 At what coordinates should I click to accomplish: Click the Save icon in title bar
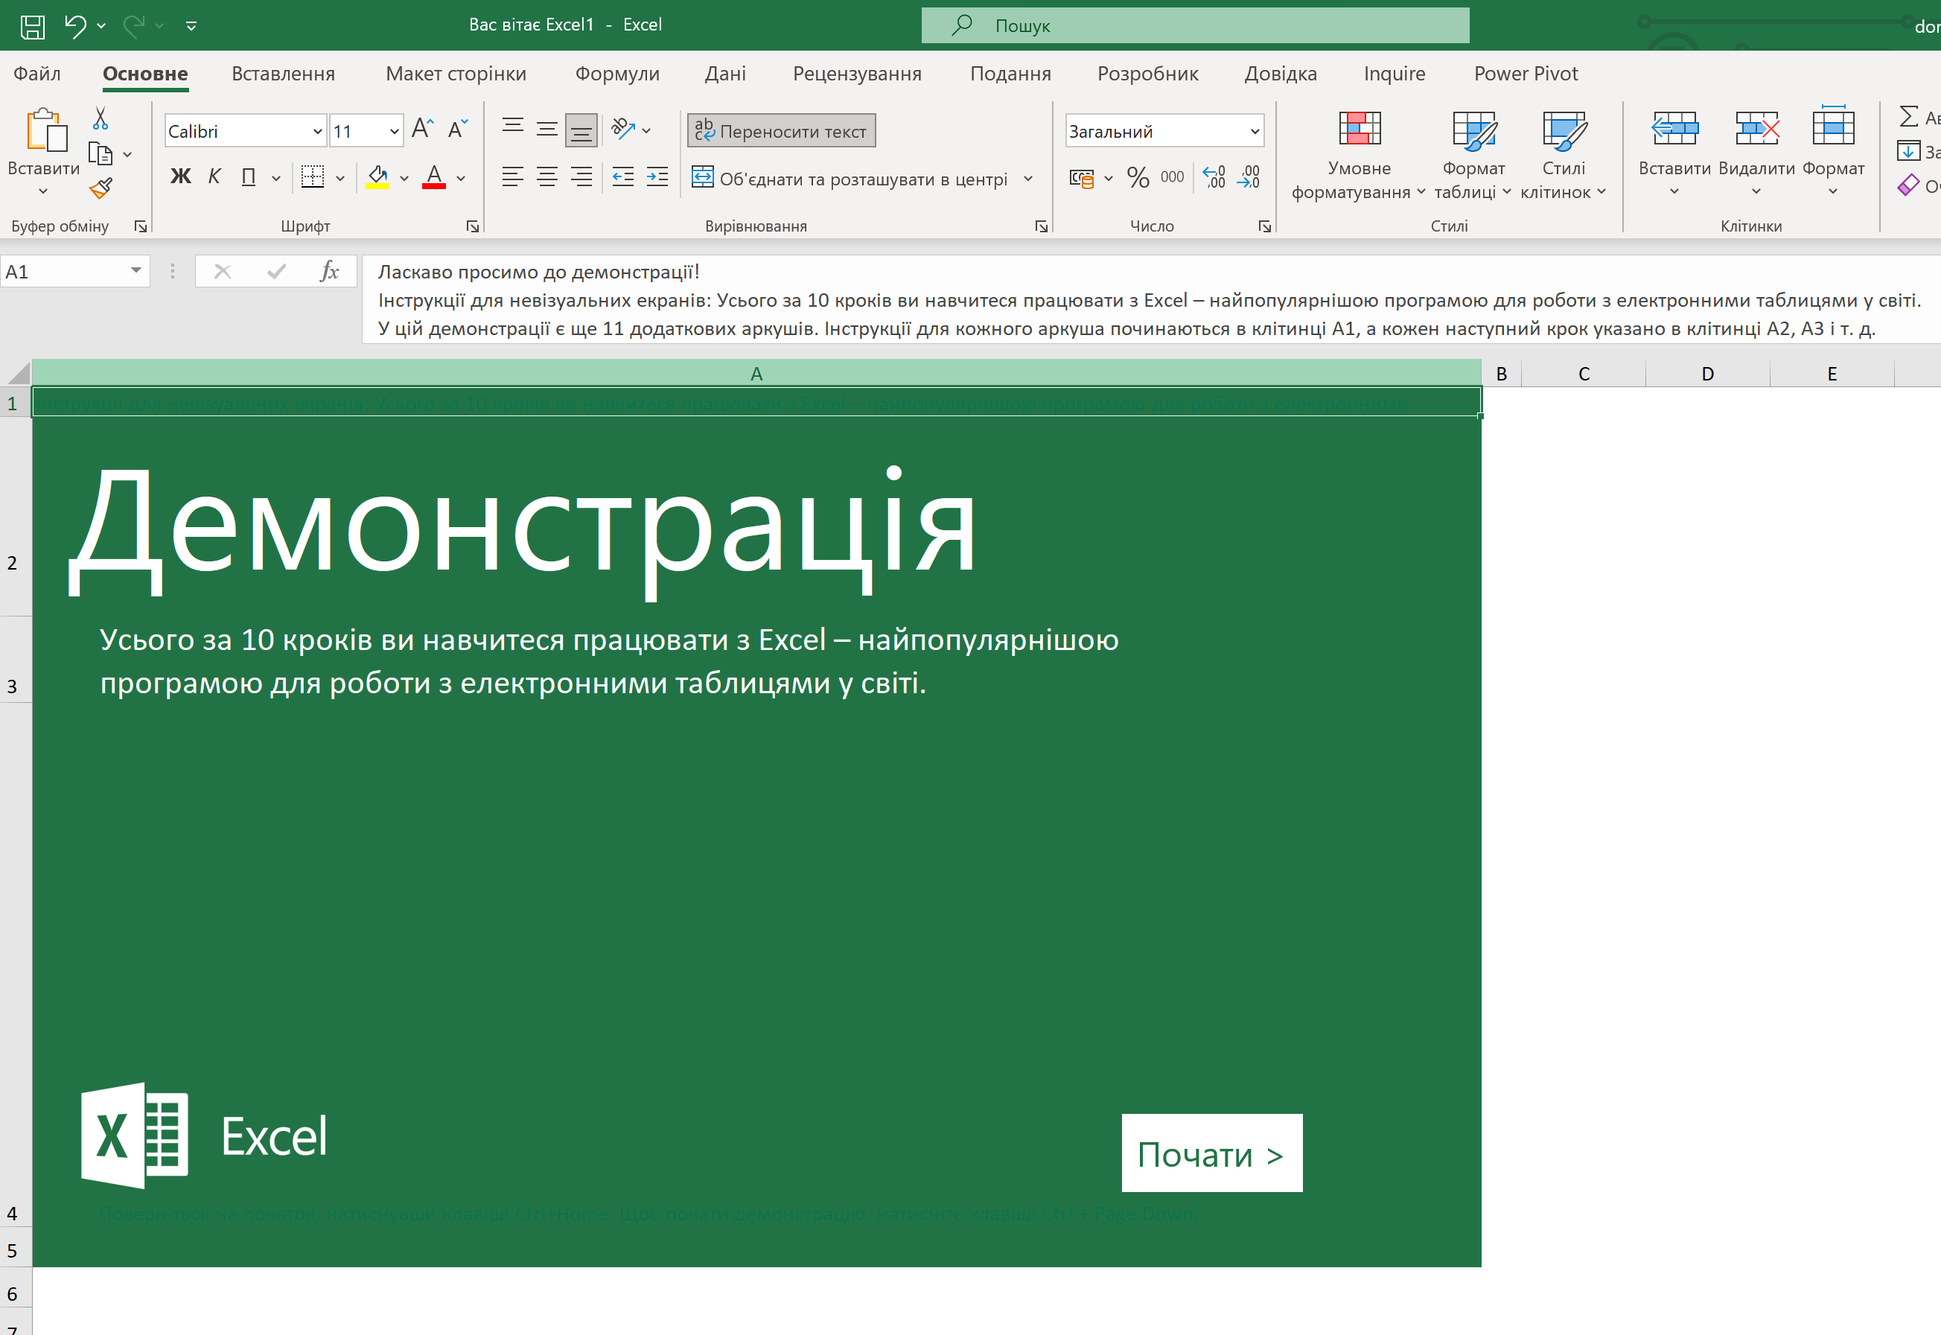point(33,26)
